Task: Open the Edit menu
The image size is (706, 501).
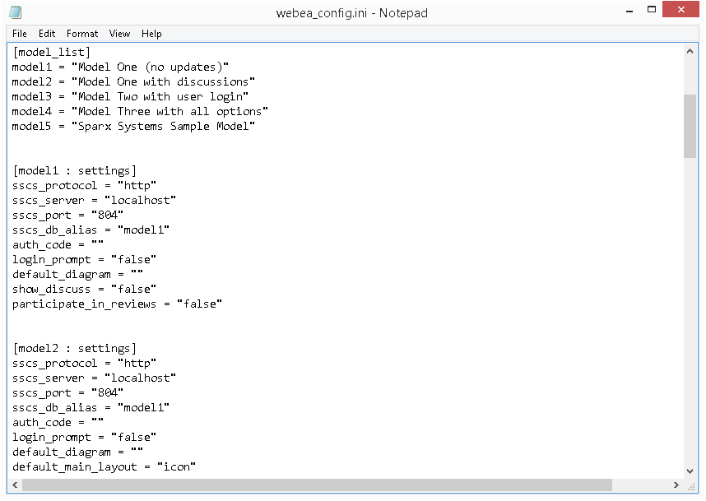Action: (47, 34)
